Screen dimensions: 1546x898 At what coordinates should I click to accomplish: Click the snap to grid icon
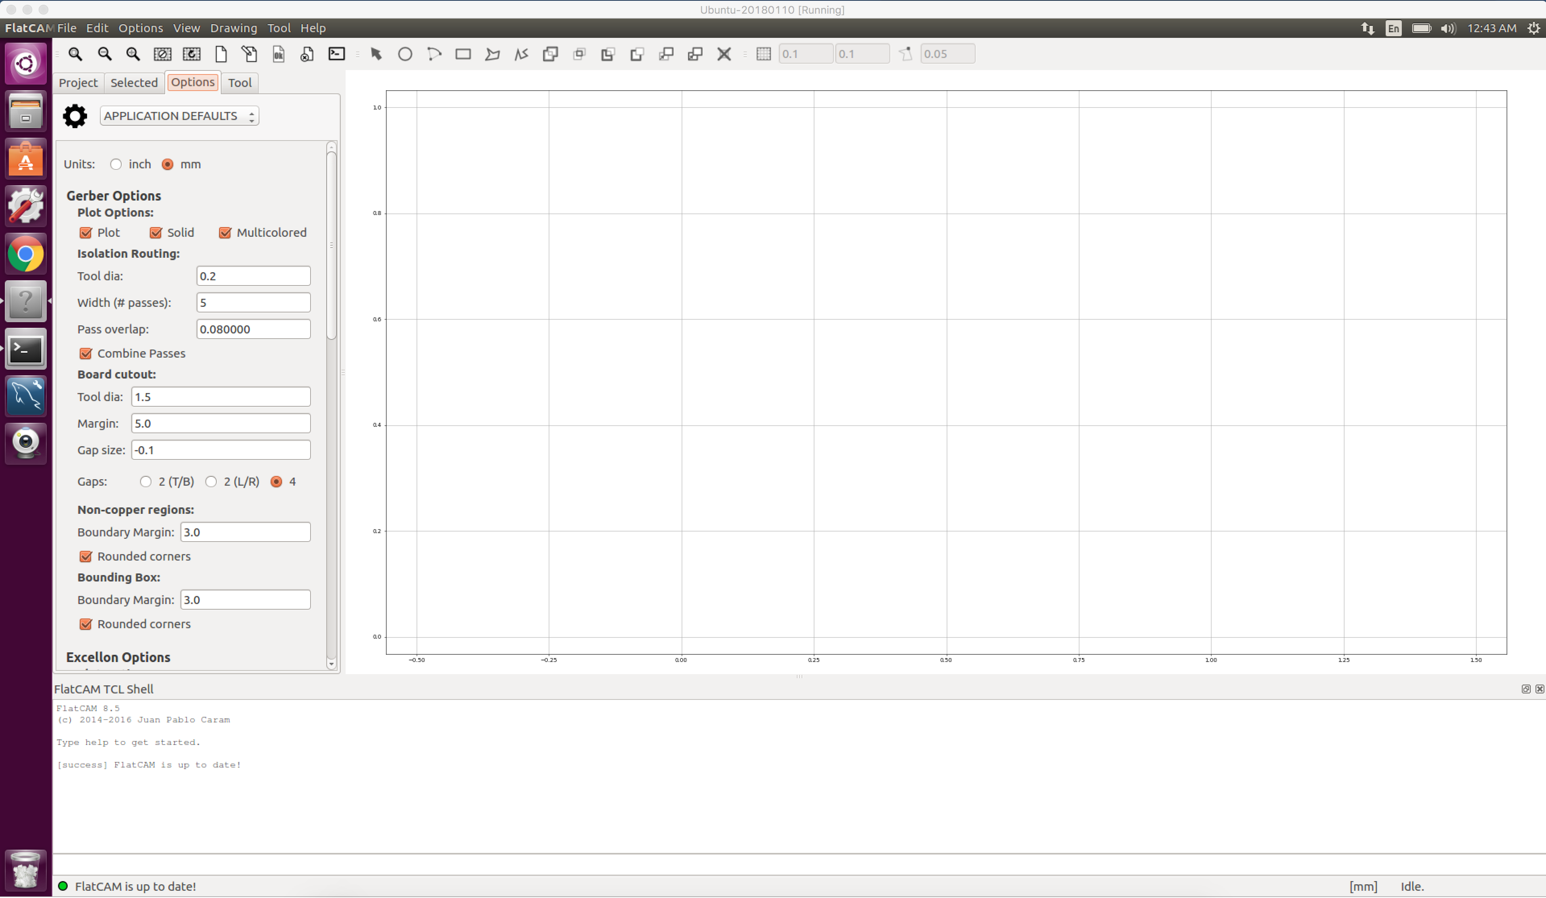763,54
